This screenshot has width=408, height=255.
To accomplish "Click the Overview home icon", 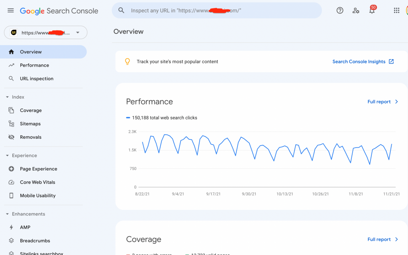I will point(11,51).
